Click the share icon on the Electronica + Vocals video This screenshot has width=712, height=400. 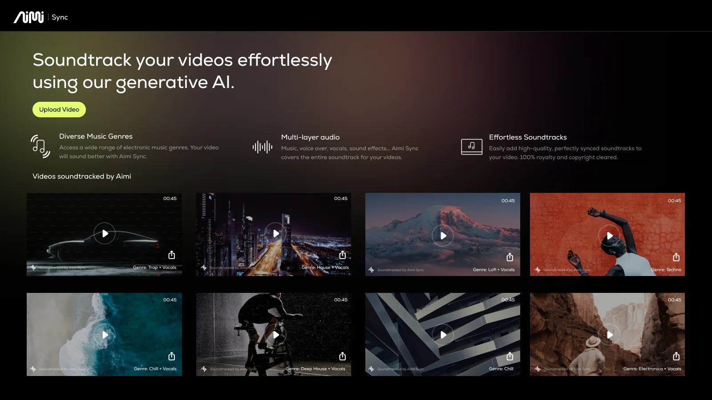pos(676,356)
